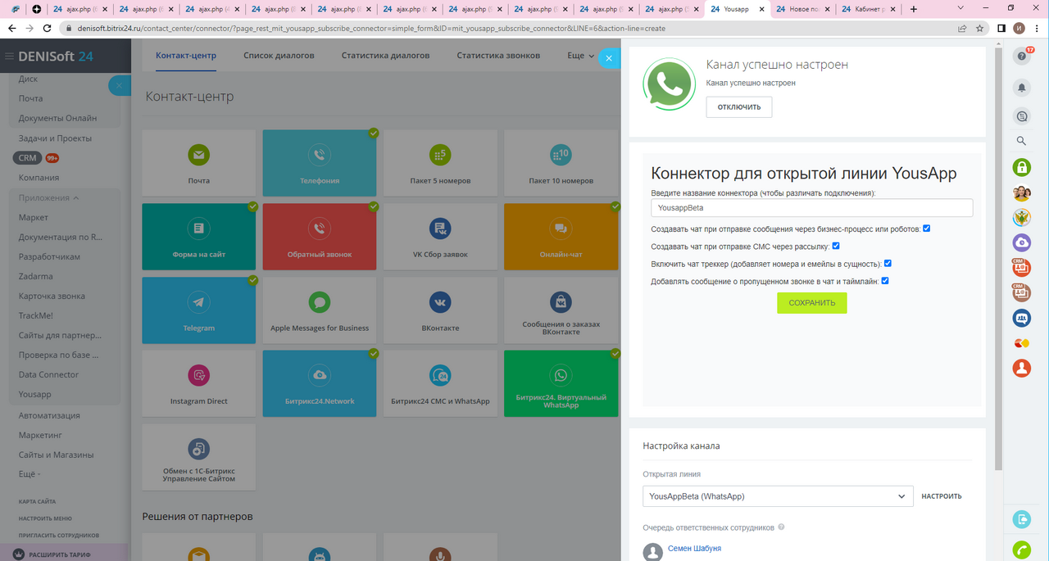
Task: Toggle the chat tracker checkbox
Action: (888, 264)
